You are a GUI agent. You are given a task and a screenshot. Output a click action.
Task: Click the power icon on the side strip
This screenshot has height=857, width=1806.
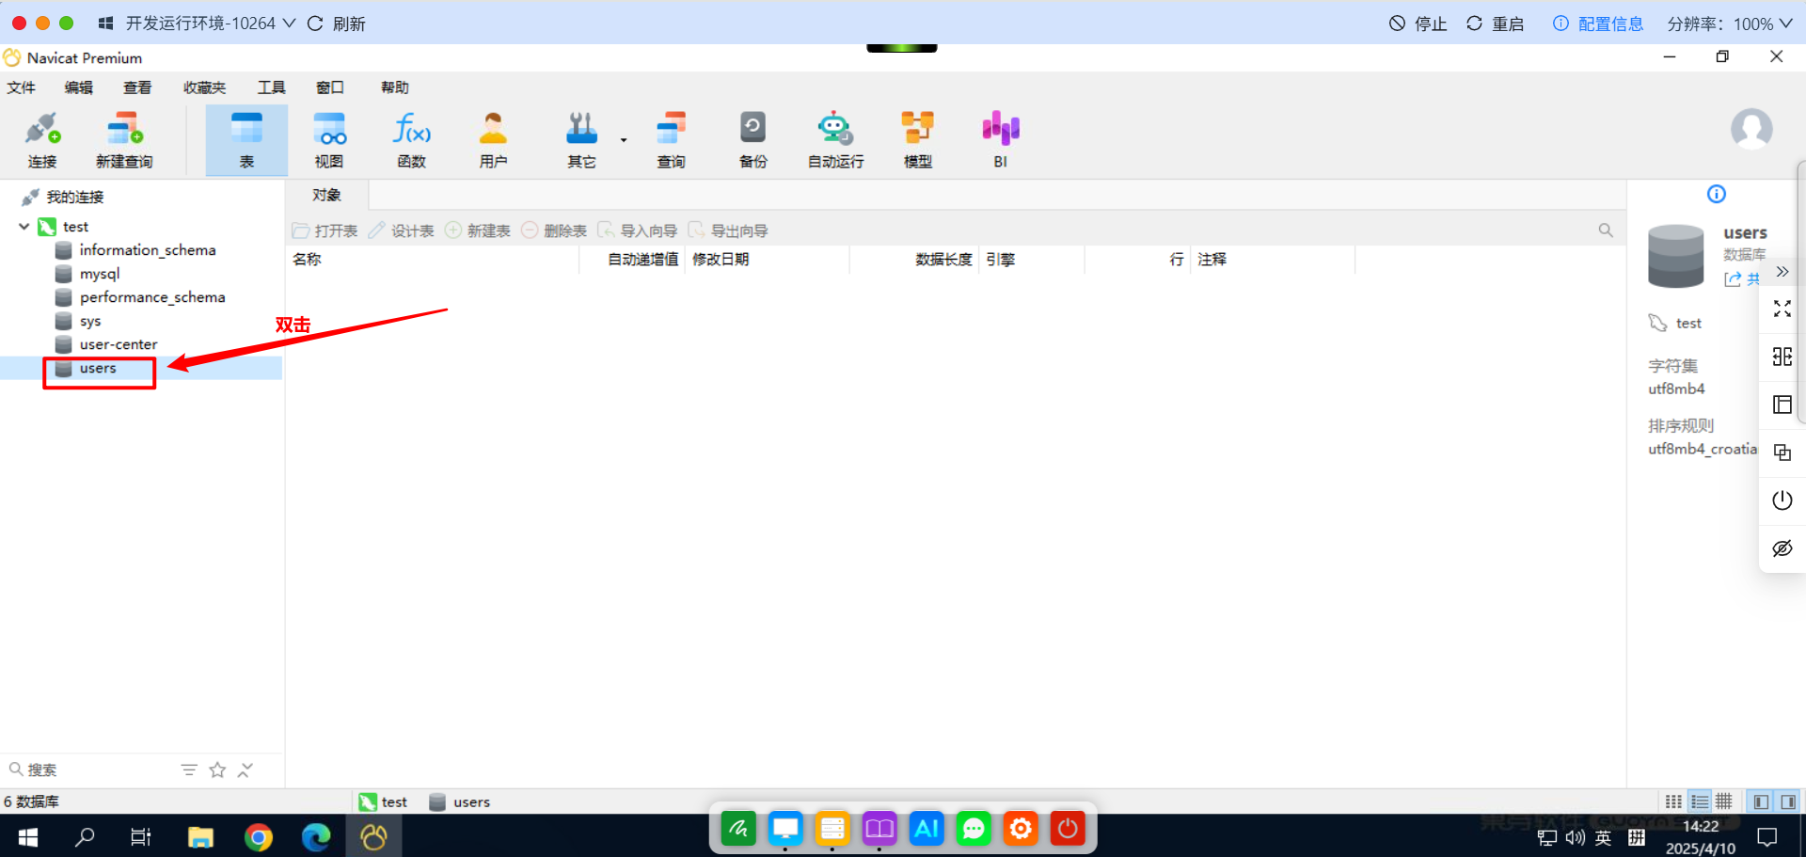point(1782,500)
